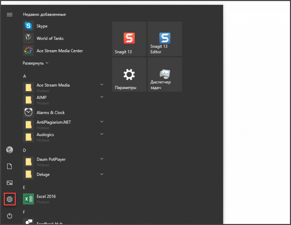Open the Documents icon in sidebar
This screenshot has height=225, width=291.
(x=10, y=166)
